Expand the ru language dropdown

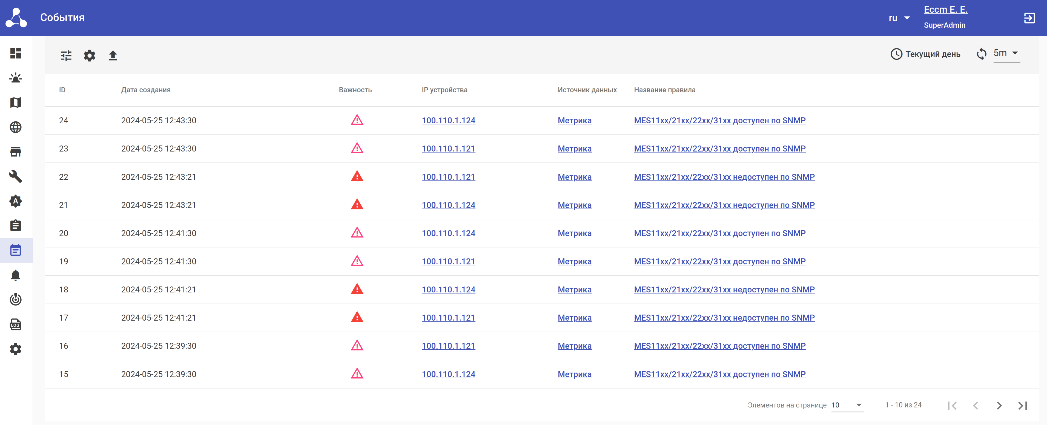click(x=899, y=18)
